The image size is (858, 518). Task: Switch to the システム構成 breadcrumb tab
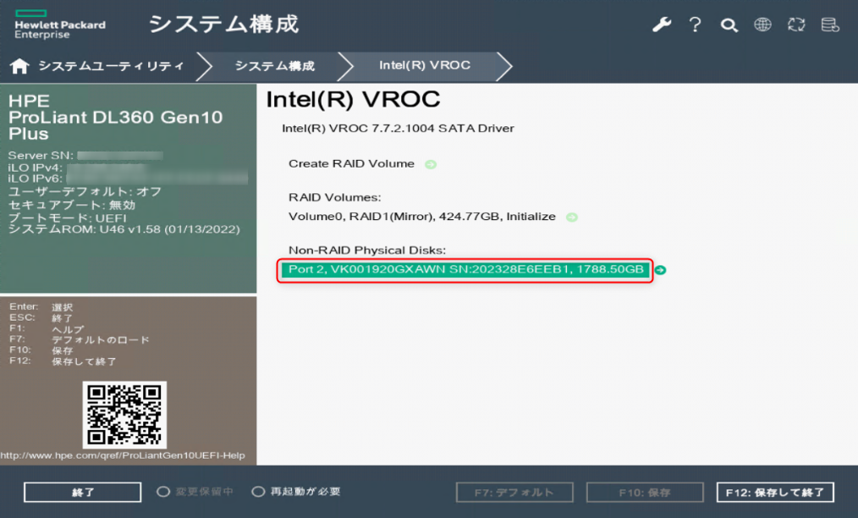tap(275, 64)
